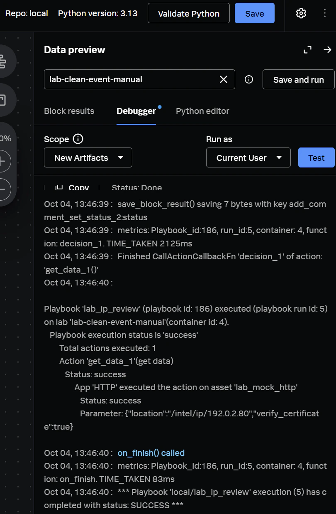Click the 'Repo: local' label

coord(27,13)
